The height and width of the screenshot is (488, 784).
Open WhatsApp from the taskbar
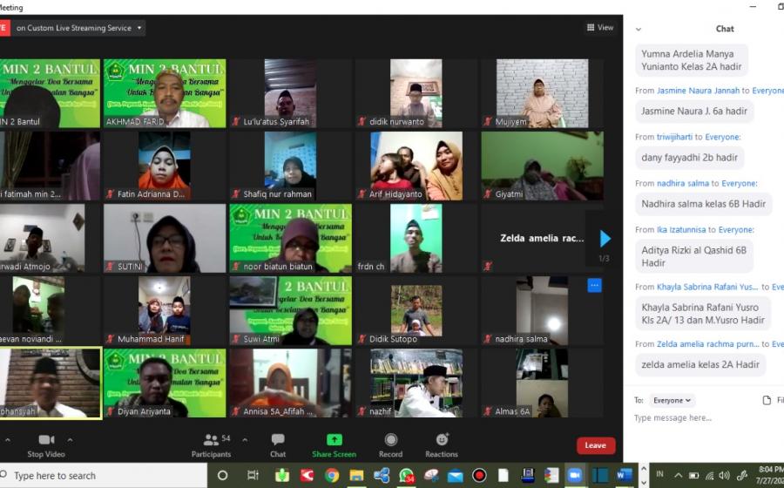(x=406, y=476)
